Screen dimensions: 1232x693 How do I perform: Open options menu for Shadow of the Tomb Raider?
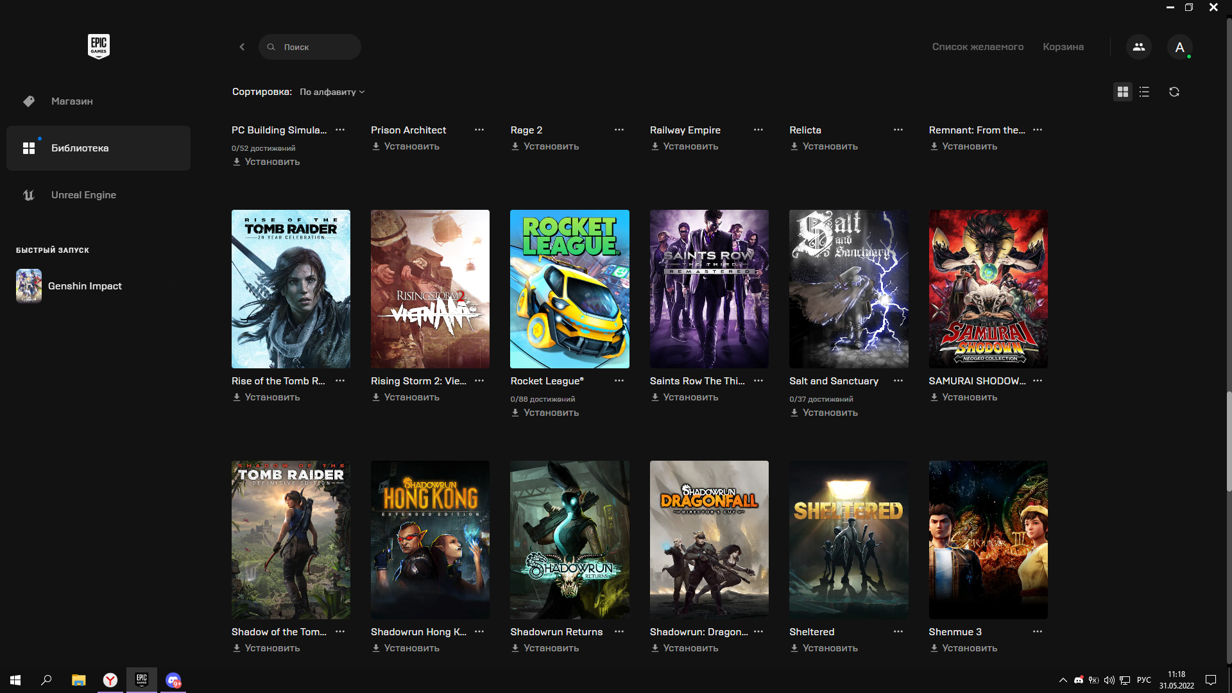(340, 631)
